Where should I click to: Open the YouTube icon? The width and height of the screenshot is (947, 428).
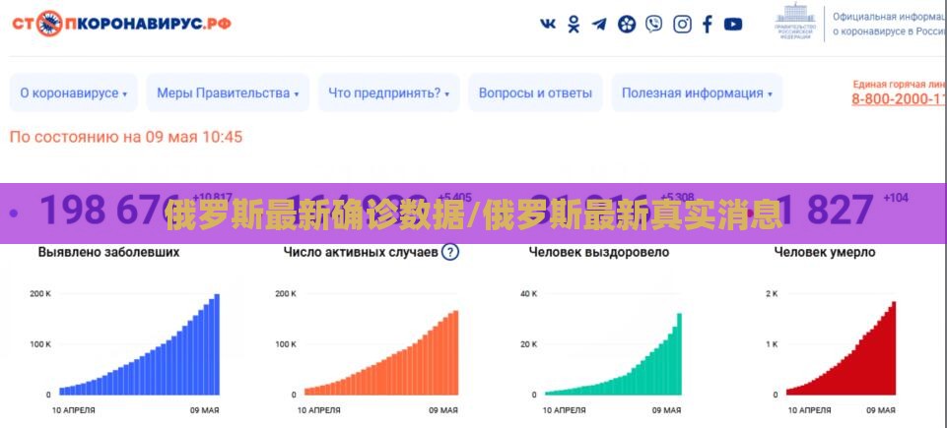tap(733, 25)
